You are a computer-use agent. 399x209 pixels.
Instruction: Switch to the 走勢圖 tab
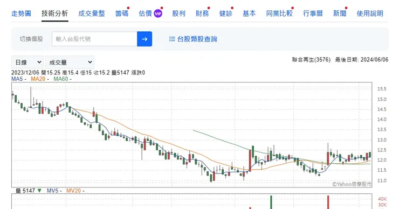pyautogui.click(x=22, y=13)
